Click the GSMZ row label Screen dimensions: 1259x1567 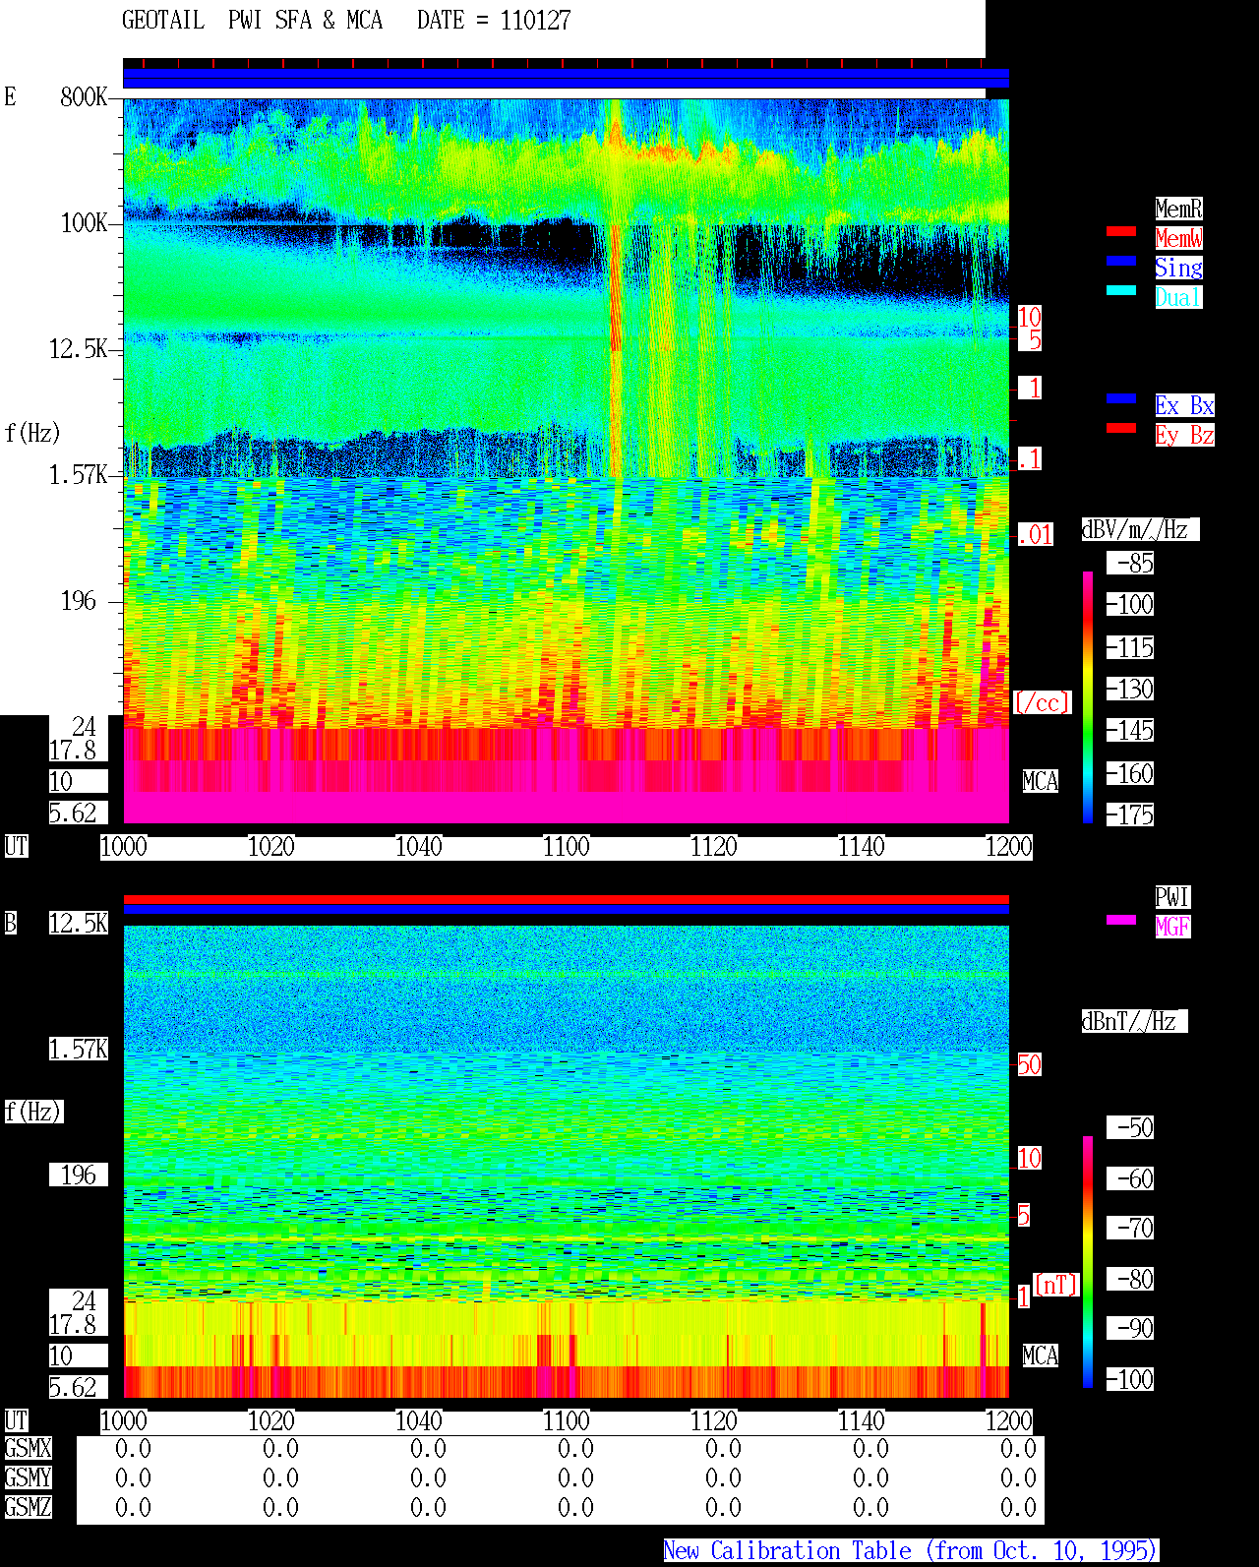click(28, 1507)
